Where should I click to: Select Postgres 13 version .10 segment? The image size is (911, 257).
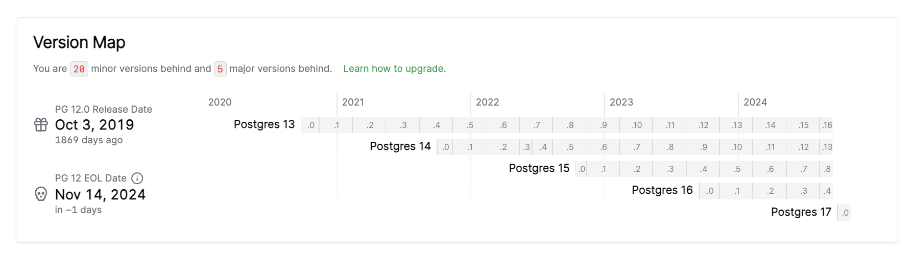click(636, 125)
